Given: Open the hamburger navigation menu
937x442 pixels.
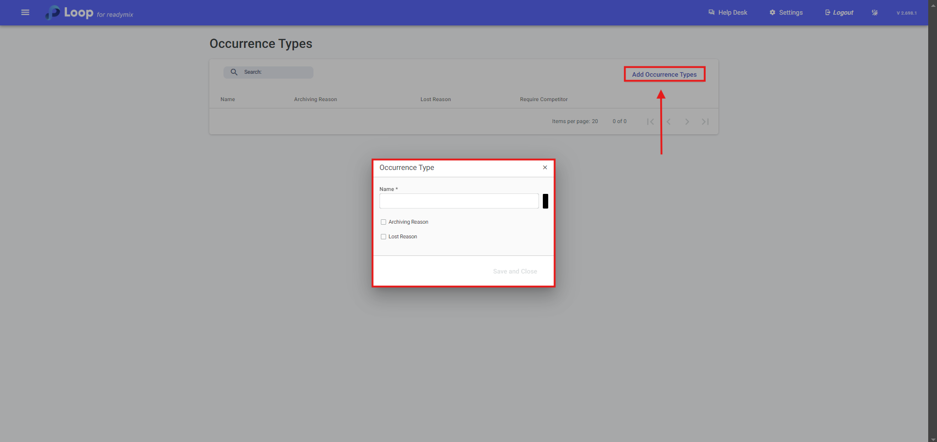Looking at the screenshot, I should point(25,13).
